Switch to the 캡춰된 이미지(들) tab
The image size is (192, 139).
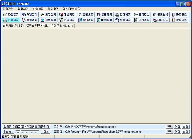tap(38, 25)
